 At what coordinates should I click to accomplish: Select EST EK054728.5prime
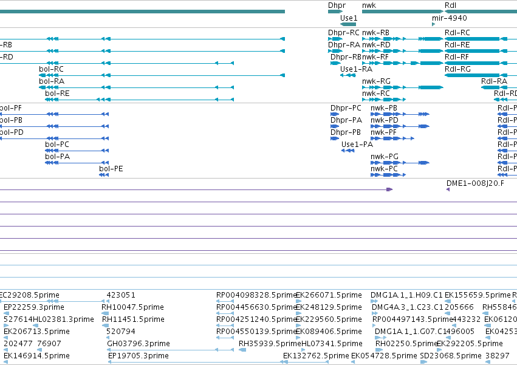coord(384,356)
